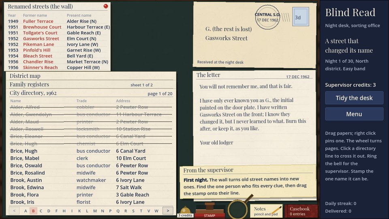Click Pinfold's Hill former name

[x=36, y=50]
